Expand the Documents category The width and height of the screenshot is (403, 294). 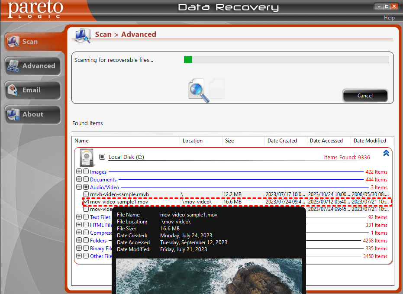79,179
